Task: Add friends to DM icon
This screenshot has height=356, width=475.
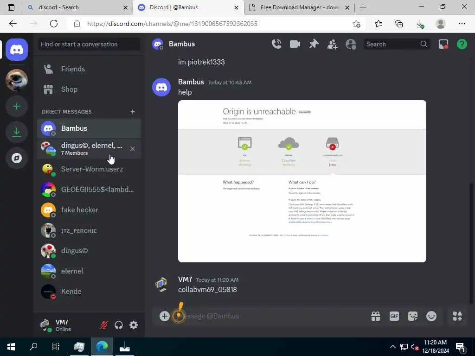Action: (332, 44)
